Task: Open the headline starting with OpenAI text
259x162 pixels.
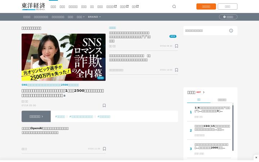Action: pos(45,130)
